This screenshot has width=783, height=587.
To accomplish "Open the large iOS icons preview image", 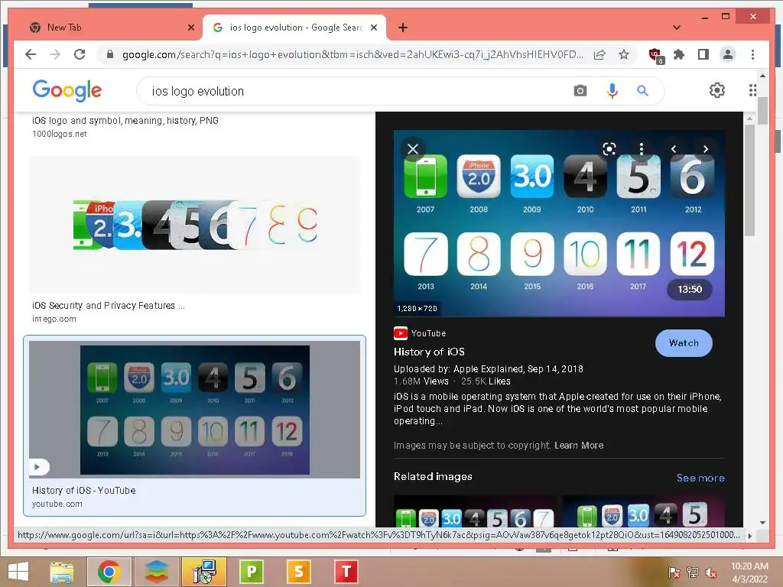I will click(559, 223).
